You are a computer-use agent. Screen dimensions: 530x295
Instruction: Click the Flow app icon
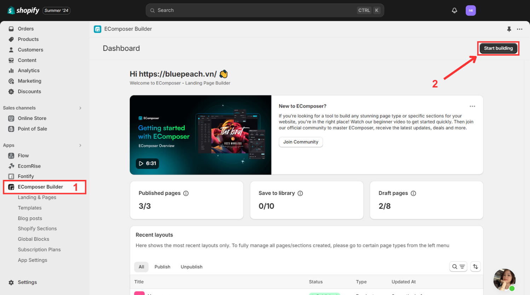[x=11, y=155]
